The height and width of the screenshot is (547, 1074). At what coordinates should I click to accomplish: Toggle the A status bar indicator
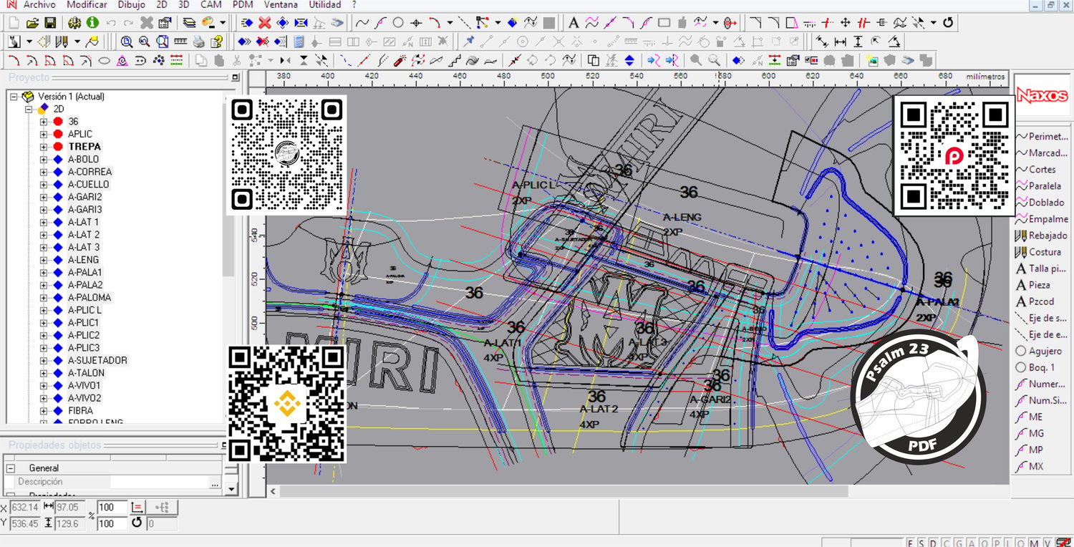pyautogui.click(x=970, y=543)
